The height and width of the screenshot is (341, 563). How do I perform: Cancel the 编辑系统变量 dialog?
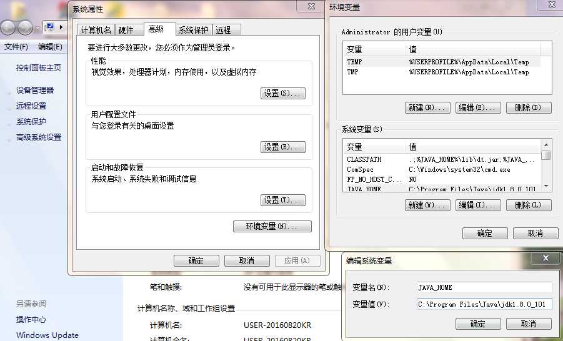coord(529,324)
